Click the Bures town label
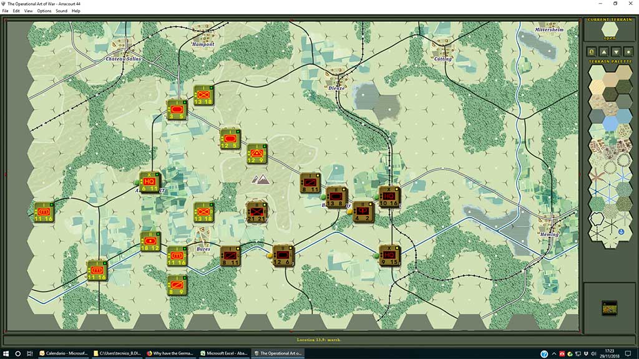 point(203,249)
